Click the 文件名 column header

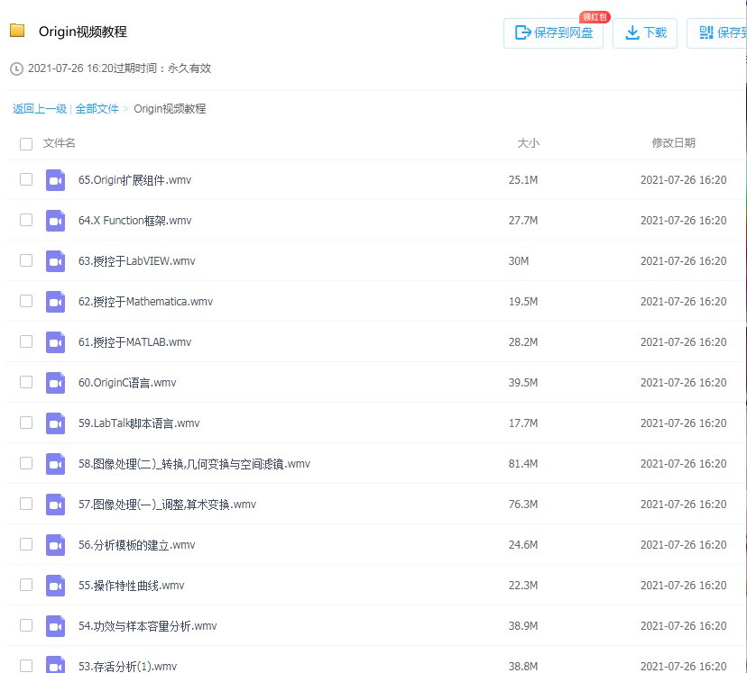point(60,143)
